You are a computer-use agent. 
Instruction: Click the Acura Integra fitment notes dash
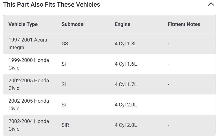pos(169,44)
